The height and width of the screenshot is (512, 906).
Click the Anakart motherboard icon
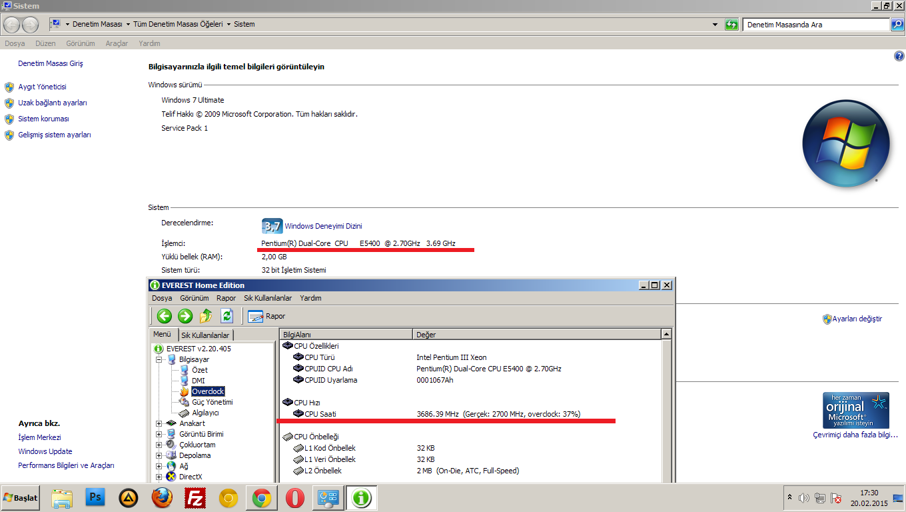172,423
